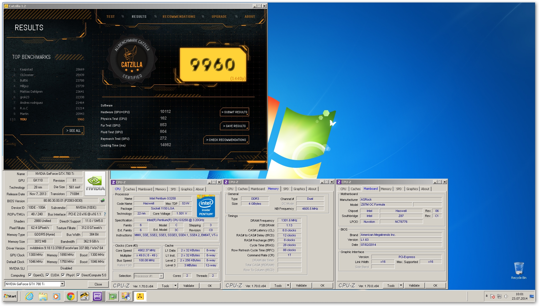Open the UPGRADE tab in Catzilla
539x306 pixels.
coord(219,17)
